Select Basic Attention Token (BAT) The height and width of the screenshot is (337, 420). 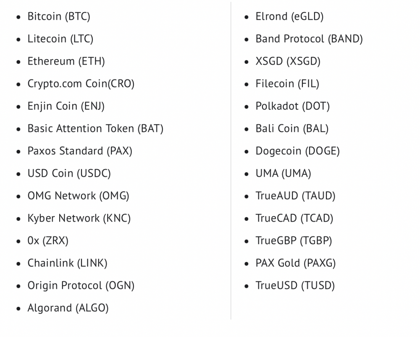point(95,129)
